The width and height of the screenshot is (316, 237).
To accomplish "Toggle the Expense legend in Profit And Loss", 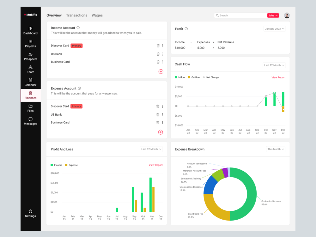I will [66, 165].
